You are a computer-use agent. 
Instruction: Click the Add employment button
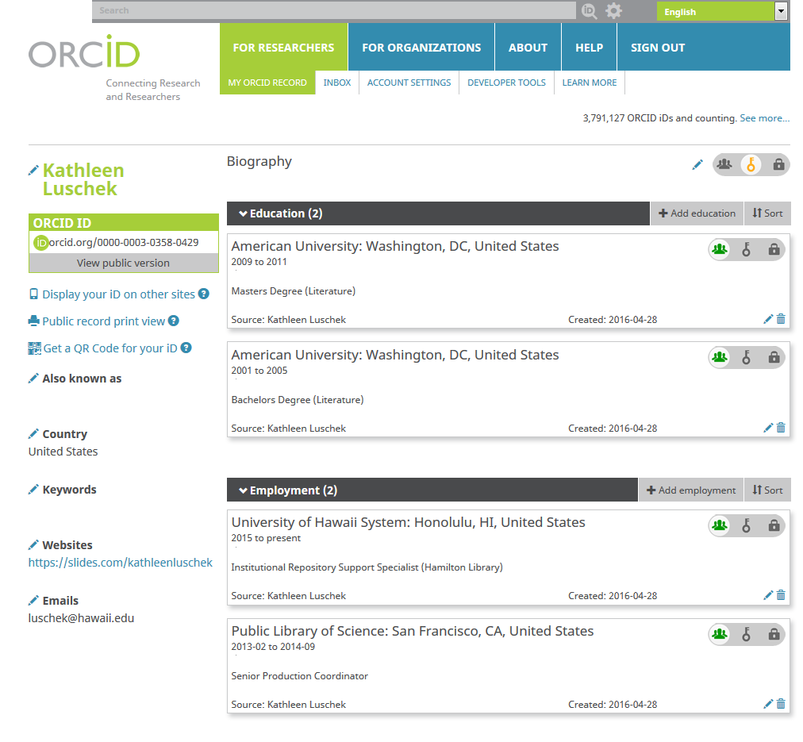(x=691, y=490)
